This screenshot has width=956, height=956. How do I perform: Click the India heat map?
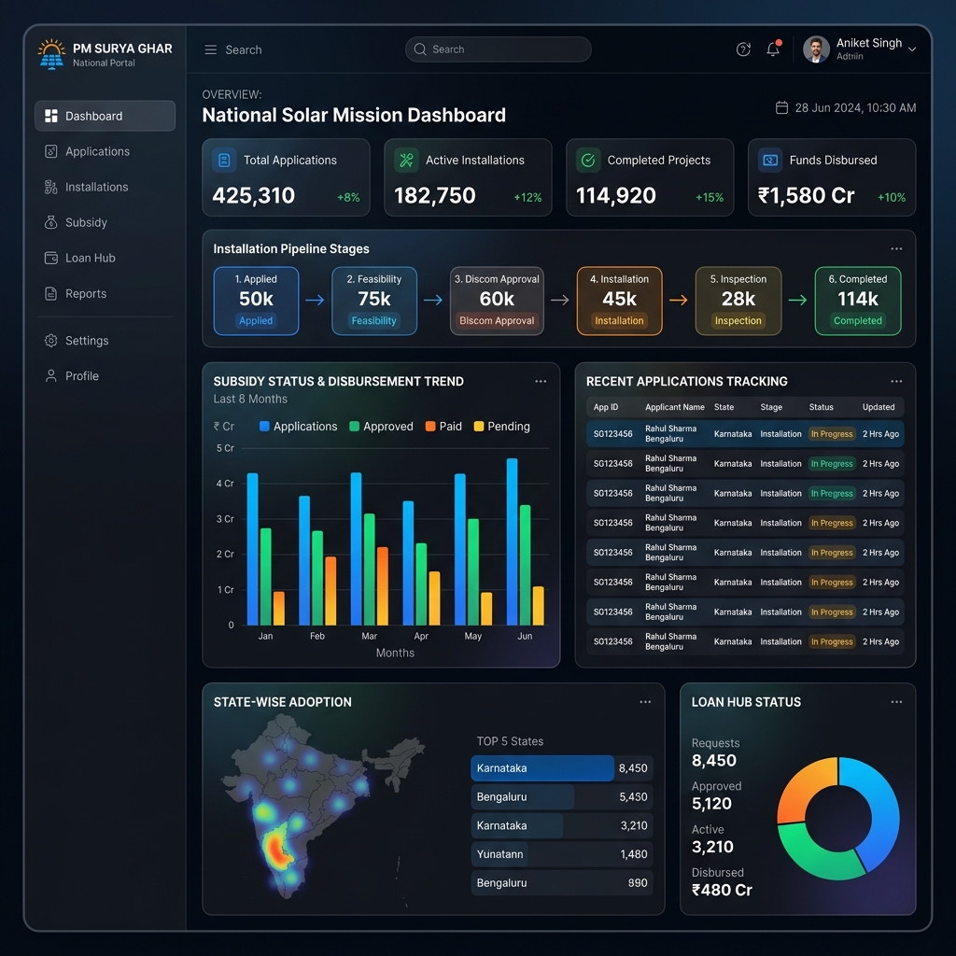pos(323,806)
